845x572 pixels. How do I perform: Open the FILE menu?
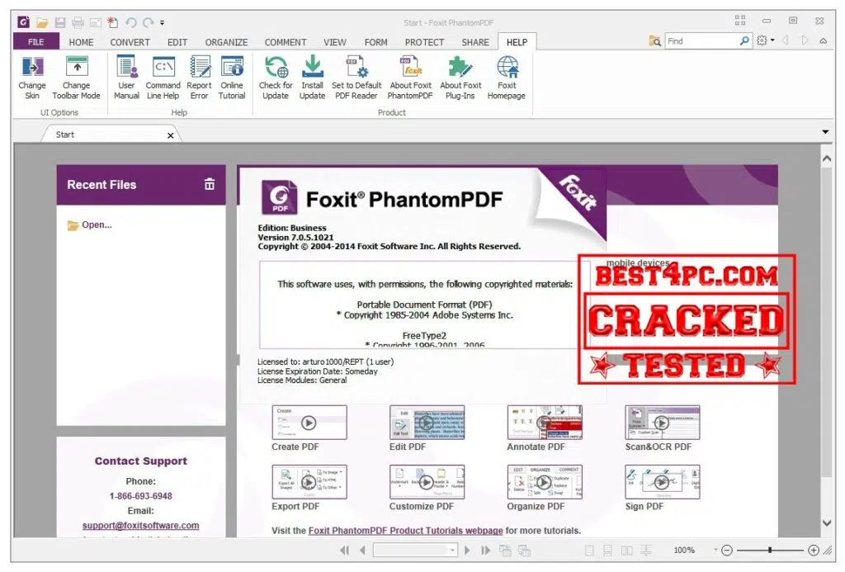[36, 42]
